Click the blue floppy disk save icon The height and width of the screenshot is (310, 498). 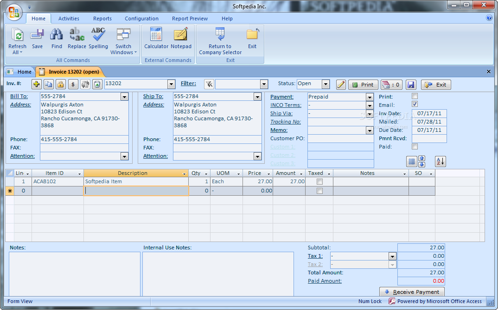tap(411, 85)
